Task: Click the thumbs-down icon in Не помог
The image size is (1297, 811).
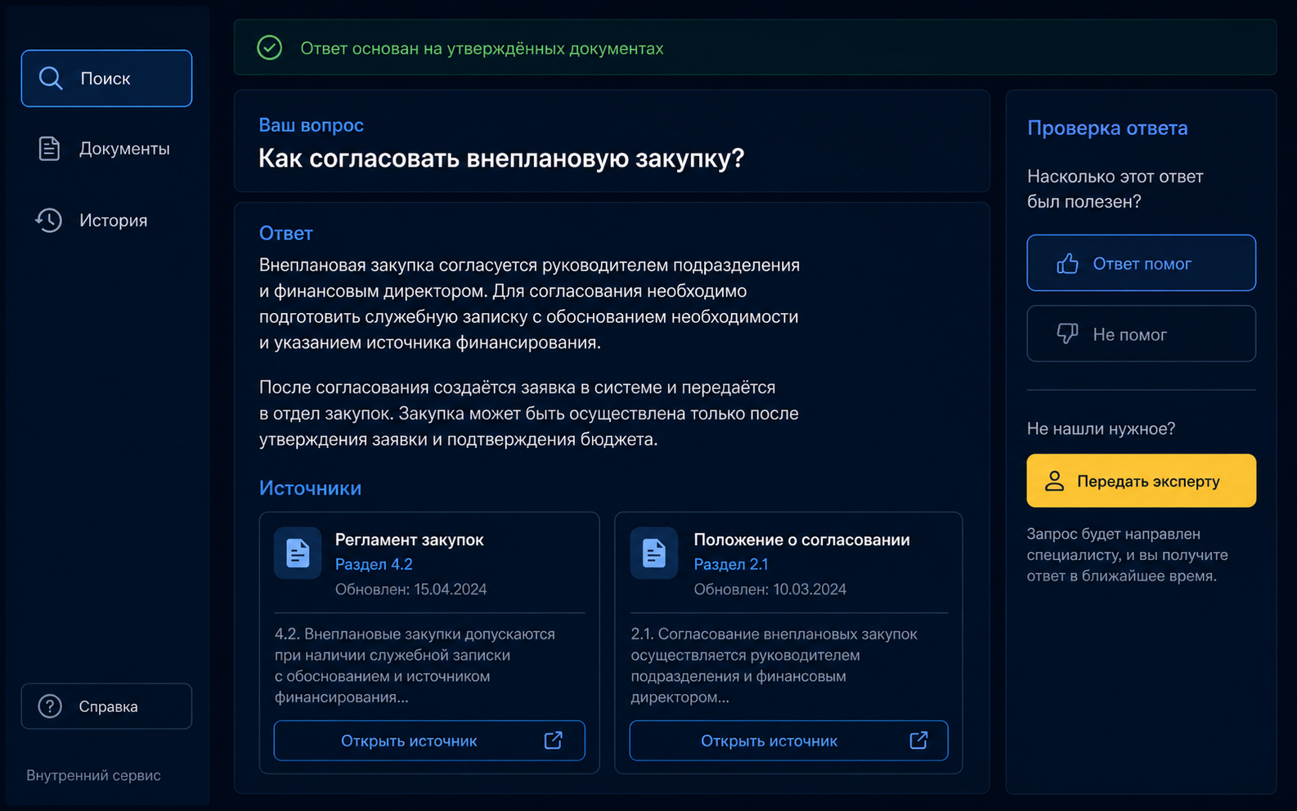Action: pyautogui.click(x=1067, y=334)
